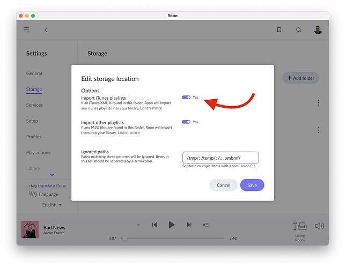Open the Bad News album artwork
This screenshot has width=346, height=268.
click(30, 229)
